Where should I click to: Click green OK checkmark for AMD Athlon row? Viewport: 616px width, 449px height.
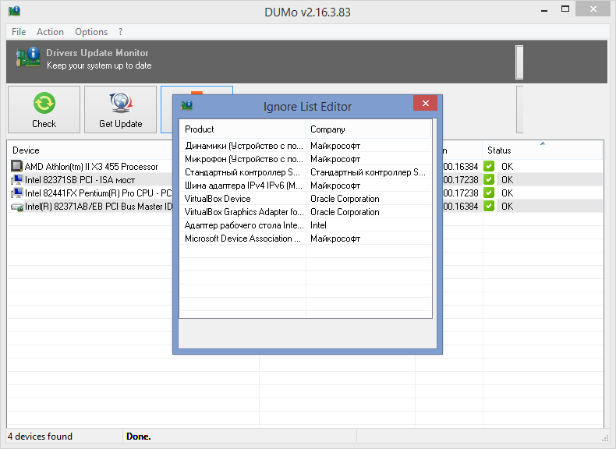click(x=489, y=166)
